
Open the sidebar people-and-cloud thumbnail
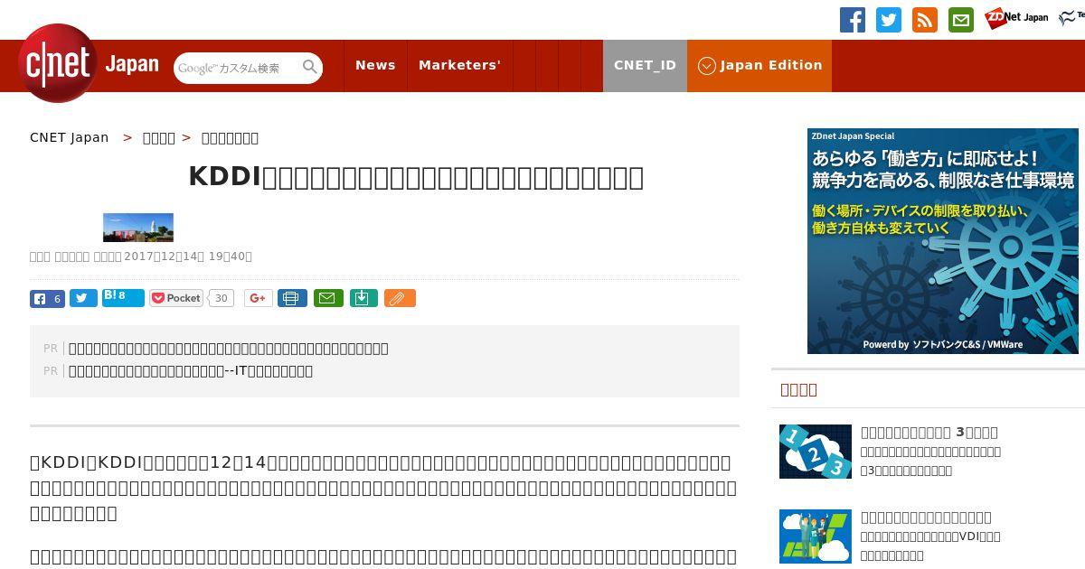pyautogui.click(x=816, y=536)
